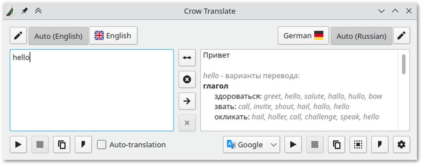Click the word глагол in the translation

pos(216,86)
